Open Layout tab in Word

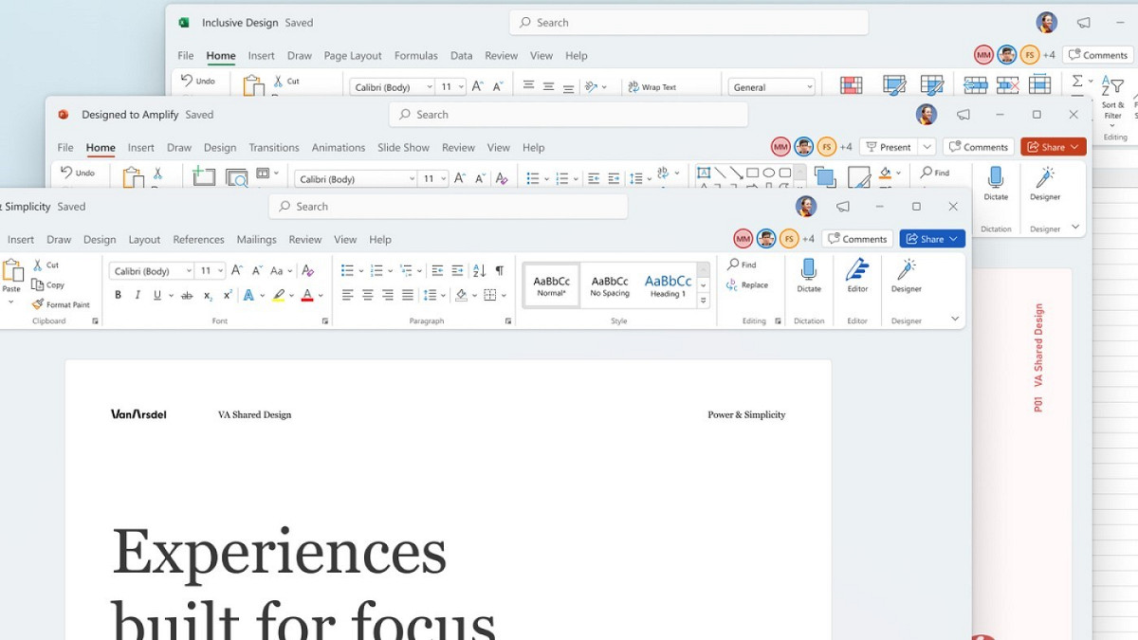click(144, 240)
